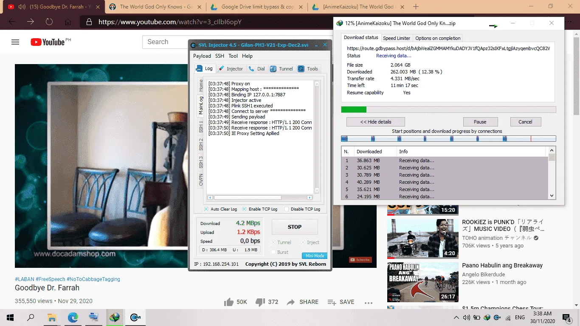Image resolution: width=580 pixels, height=326 pixels.
Task: Click the SVL Injector taskbar icon
Action: [x=135, y=318]
